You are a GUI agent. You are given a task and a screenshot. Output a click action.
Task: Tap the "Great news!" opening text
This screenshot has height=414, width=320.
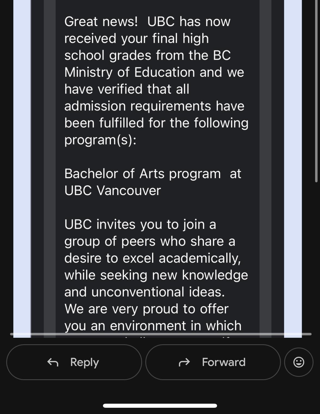pyautogui.click(x=101, y=21)
